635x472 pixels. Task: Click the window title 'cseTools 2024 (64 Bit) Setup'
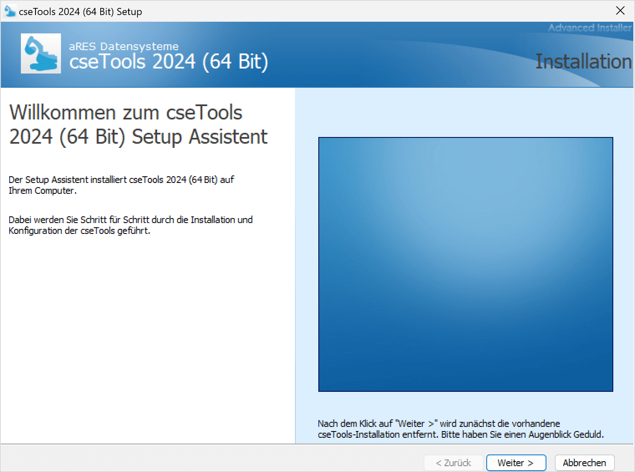pyautogui.click(x=80, y=12)
